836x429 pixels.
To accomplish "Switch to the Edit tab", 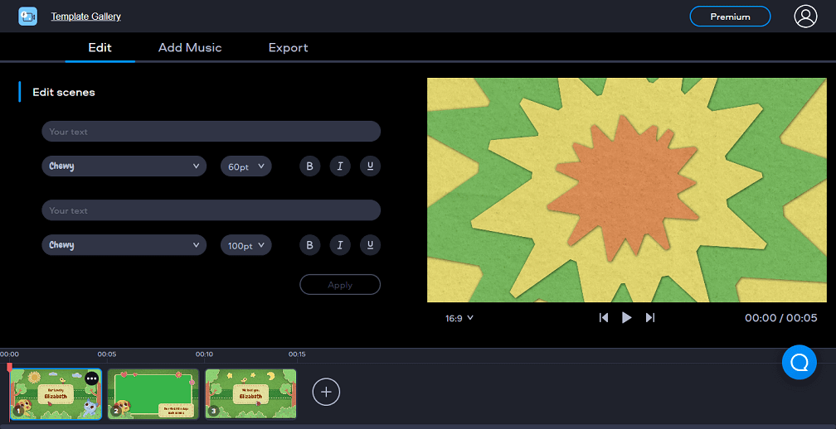I will 100,47.
